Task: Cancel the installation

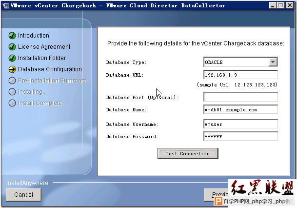Action: point(23,195)
